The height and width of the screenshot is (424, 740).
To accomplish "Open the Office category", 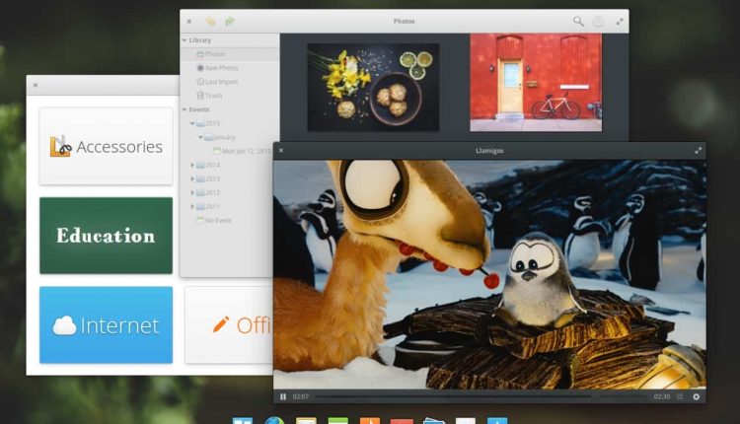I will (x=229, y=325).
